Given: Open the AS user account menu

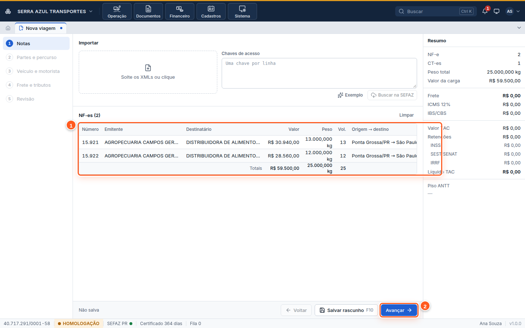Looking at the screenshot, I should [513, 11].
